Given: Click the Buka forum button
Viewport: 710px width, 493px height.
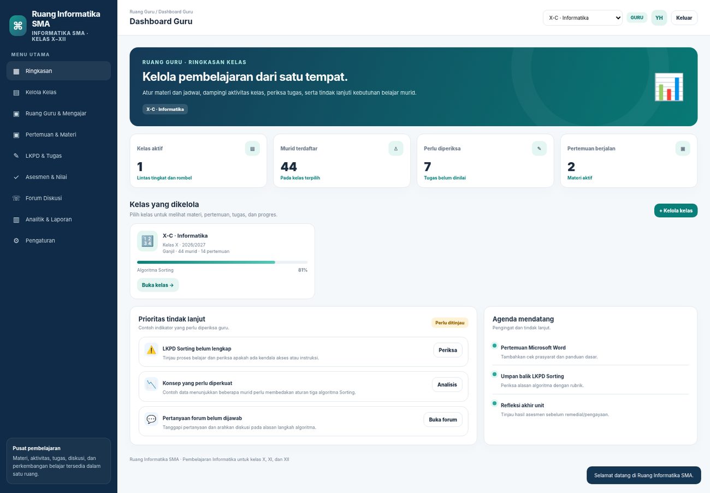Looking at the screenshot, I should 443,419.
